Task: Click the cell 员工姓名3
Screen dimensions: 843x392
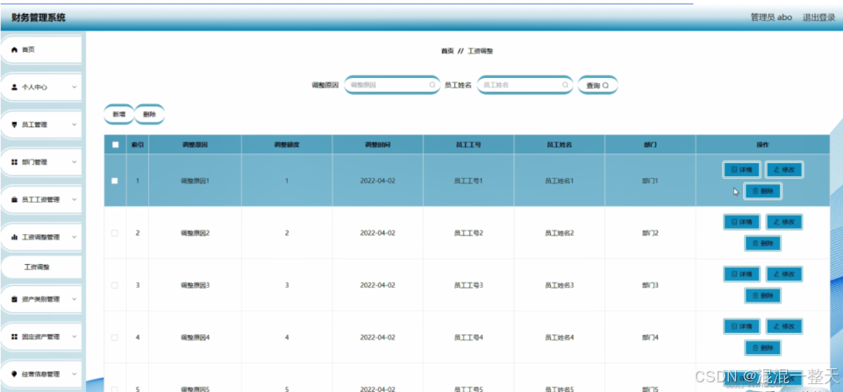Action: click(x=559, y=285)
